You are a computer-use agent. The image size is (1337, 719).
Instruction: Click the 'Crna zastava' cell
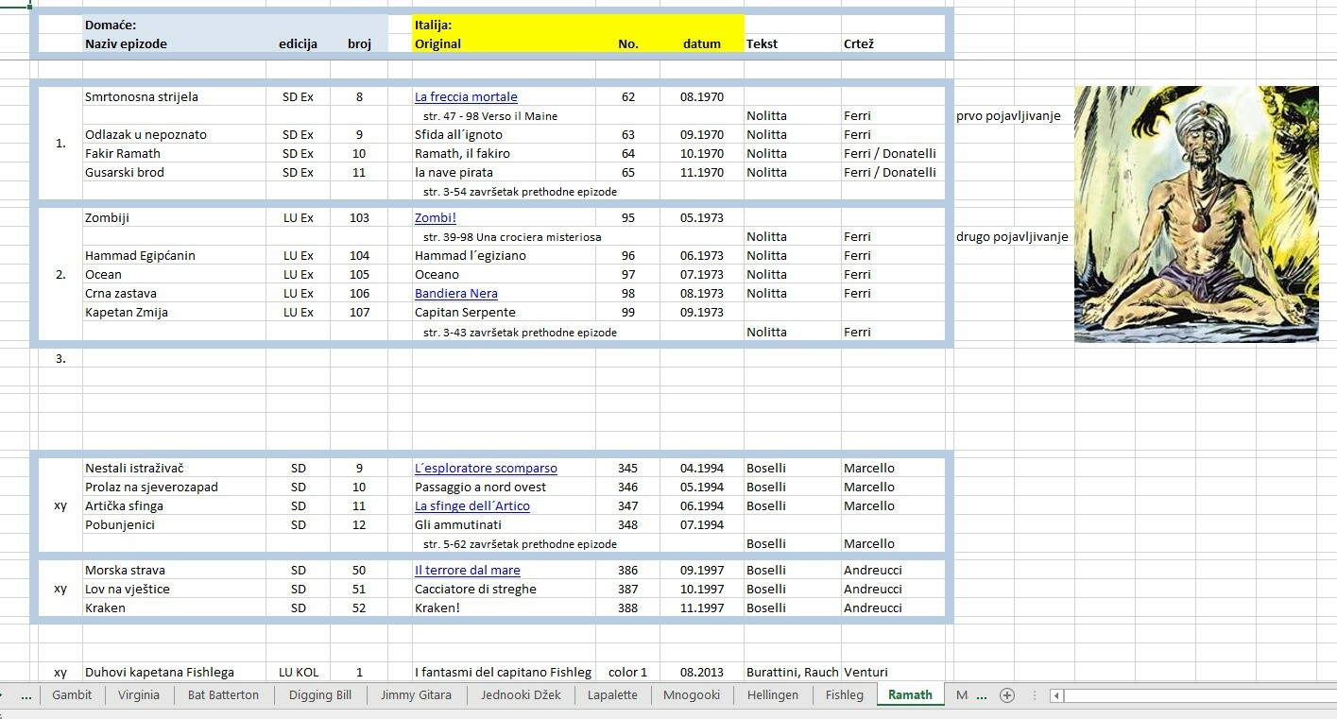(174, 294)
